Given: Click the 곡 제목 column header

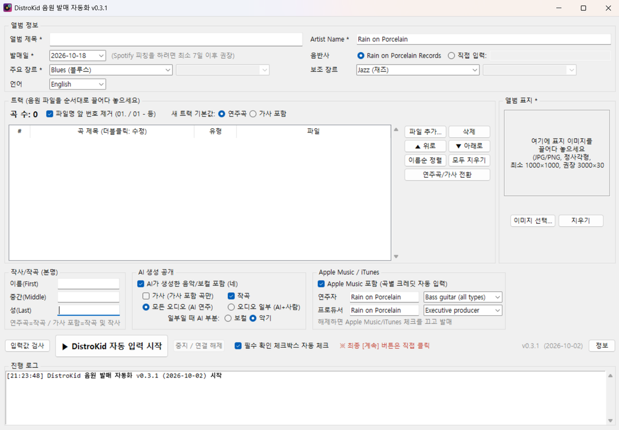Looking at the screenshot, I should 112,131.
